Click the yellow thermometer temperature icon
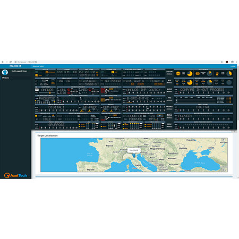This screenshot has height=239, width=239. (x=217, y=74)
